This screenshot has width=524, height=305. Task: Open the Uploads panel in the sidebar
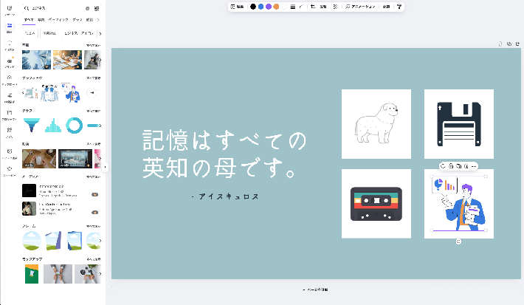click(9, 78)
